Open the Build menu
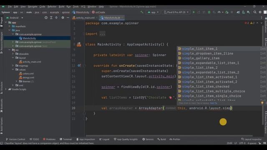 pyautogui.click(x=61, y=7)
